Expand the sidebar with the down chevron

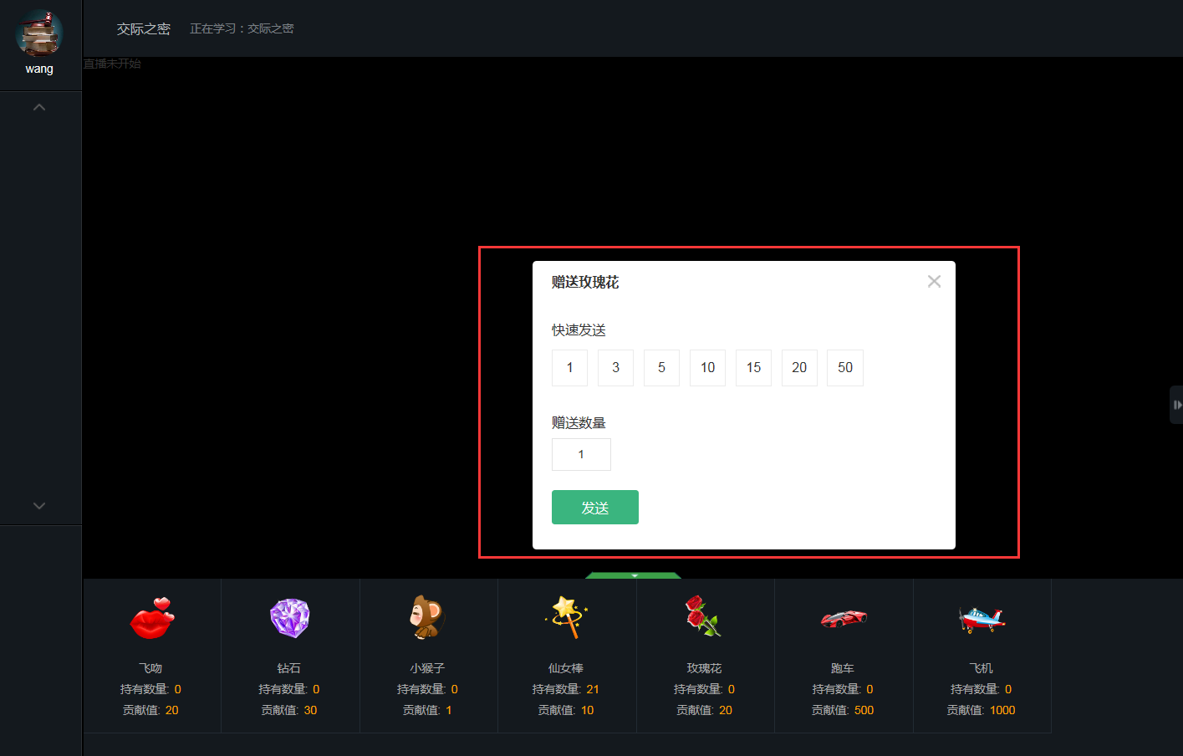click(x=39, y=506)
